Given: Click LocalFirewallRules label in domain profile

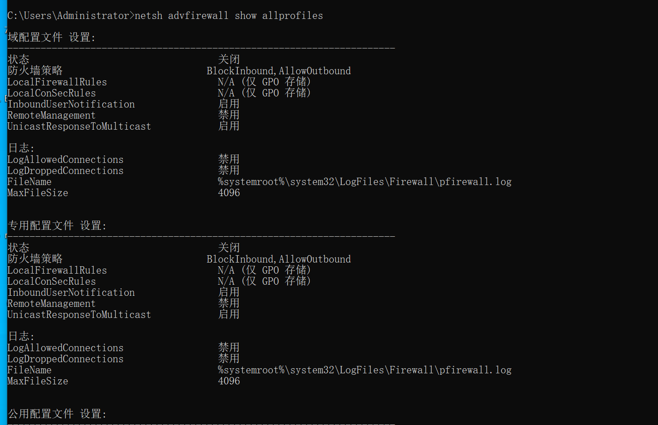Looking at the screenshot, I should pos(57,82).
